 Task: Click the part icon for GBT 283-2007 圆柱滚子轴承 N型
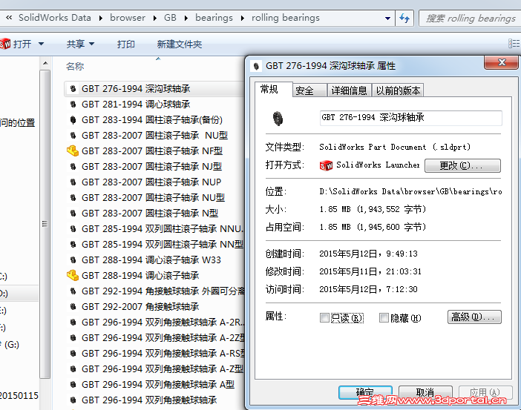point(73,213)
